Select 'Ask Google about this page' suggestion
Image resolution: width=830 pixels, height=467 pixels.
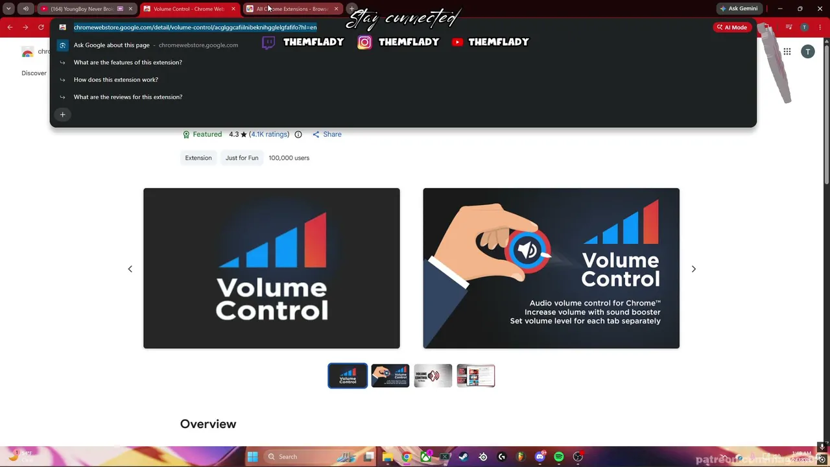point(403,45)
